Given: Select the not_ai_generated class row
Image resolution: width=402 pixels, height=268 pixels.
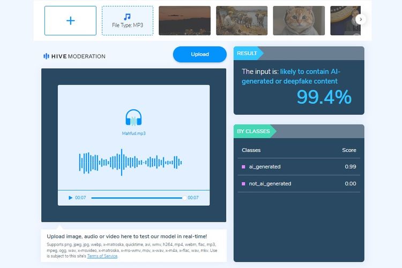Looking at the screenshot, I should pyautogui.click(x=299, y=183).
